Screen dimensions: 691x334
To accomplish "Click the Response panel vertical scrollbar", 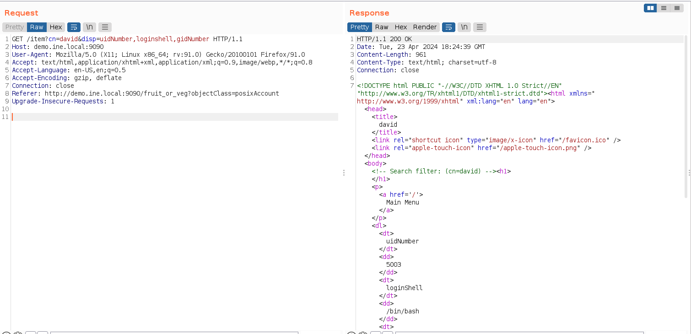I will (686, 117).
